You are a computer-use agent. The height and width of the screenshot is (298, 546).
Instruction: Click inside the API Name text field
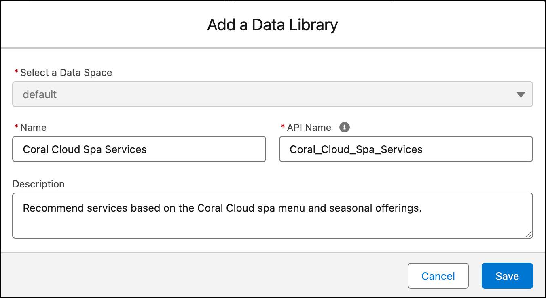[406, 149]
